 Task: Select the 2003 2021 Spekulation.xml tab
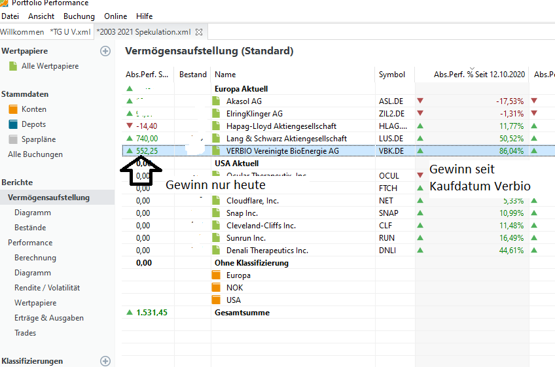(144, 32)
